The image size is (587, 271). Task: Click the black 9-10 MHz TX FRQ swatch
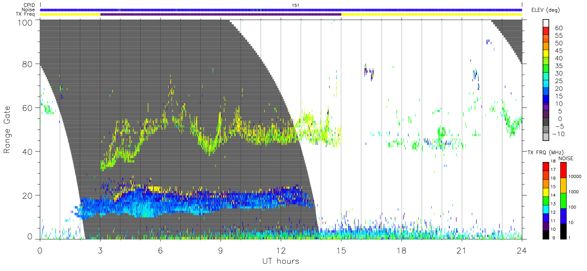(546, 235)
